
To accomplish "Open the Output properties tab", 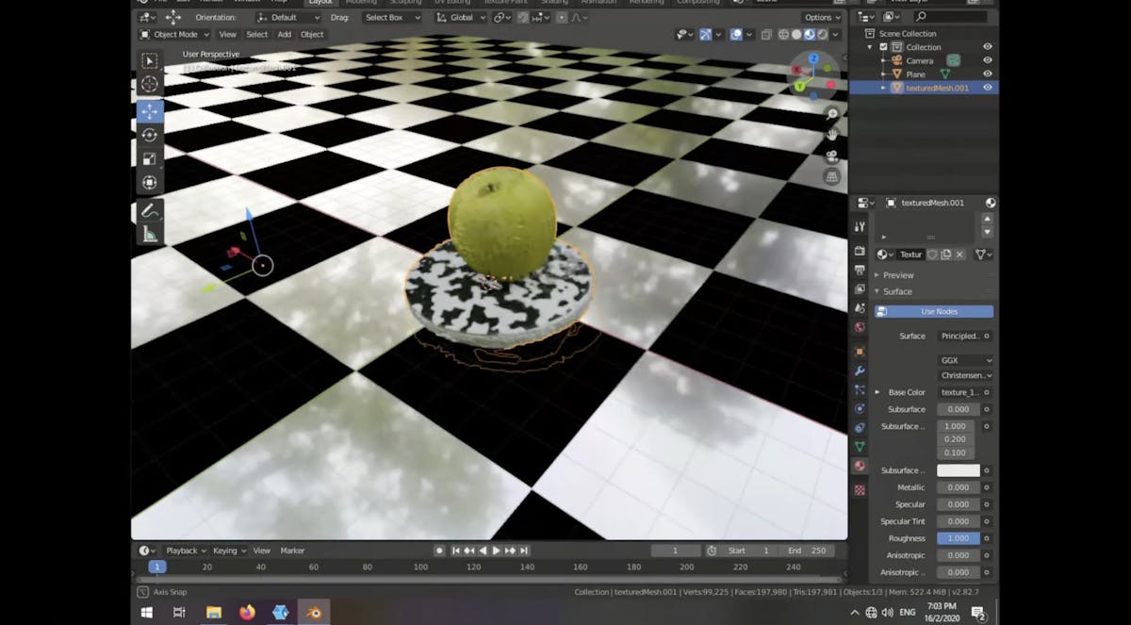I will click(x=860, y=271).
